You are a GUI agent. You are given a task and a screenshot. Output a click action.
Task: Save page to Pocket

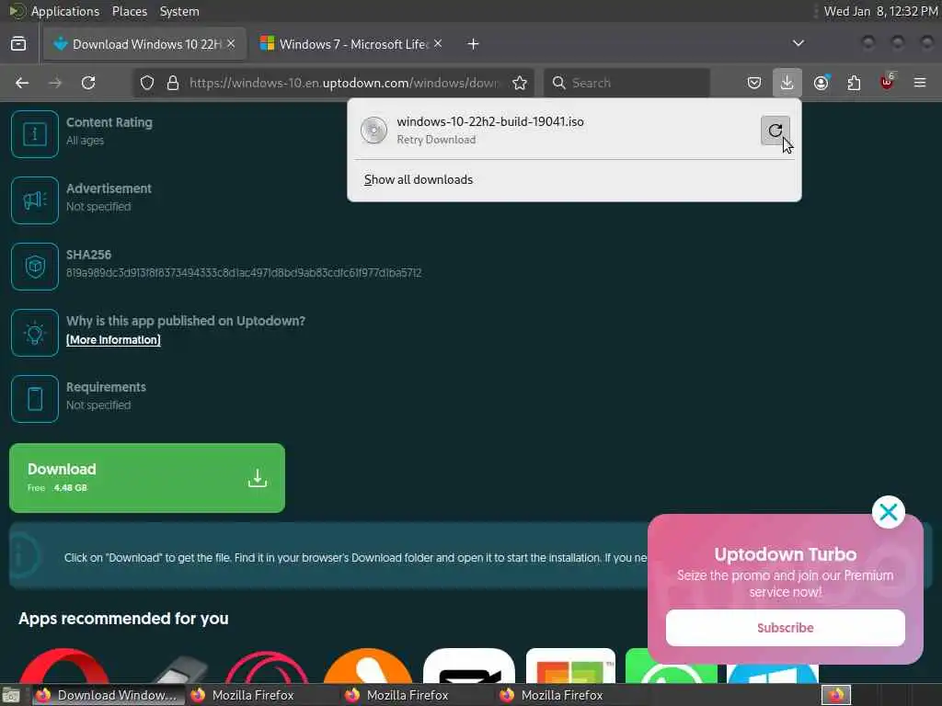coord(754,83)
